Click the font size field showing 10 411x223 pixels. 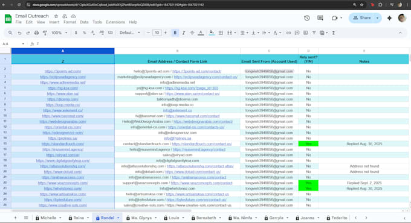[x=157, y=33]
